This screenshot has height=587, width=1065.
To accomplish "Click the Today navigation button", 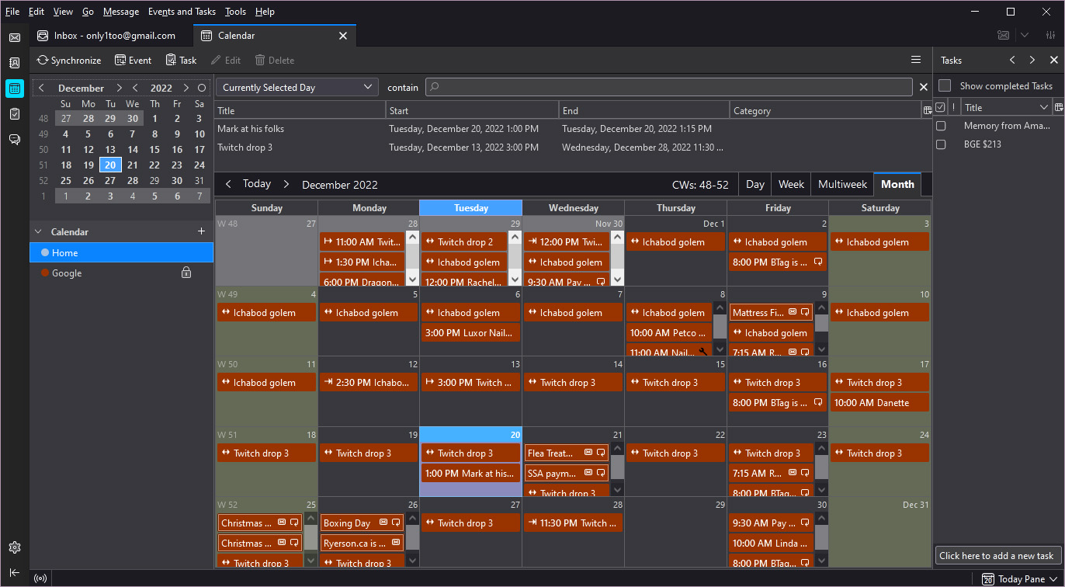I will pos(256,184).
